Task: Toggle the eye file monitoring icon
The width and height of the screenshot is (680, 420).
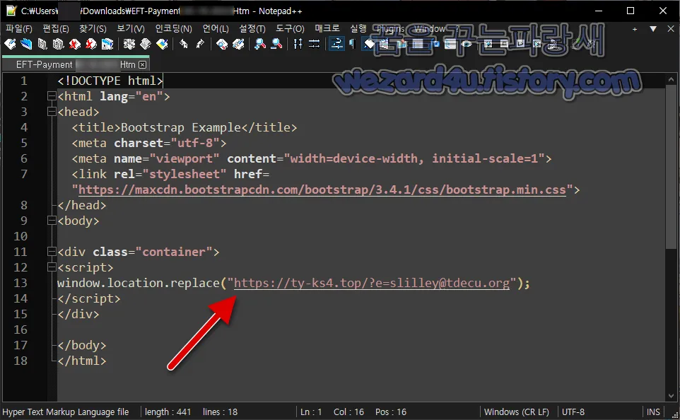Action: [467, 44]
